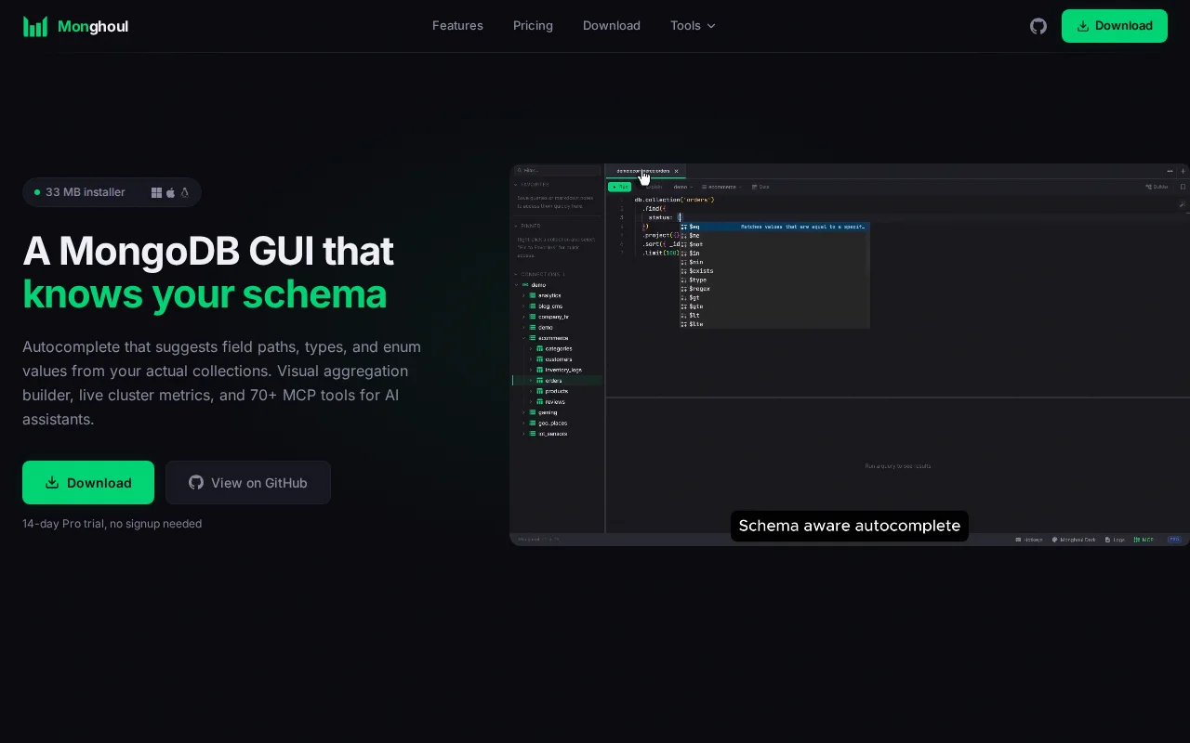The image size is (1190, 743).
Task: Open the demo connection dropdown in toolbar
Action: click(683, 187)
